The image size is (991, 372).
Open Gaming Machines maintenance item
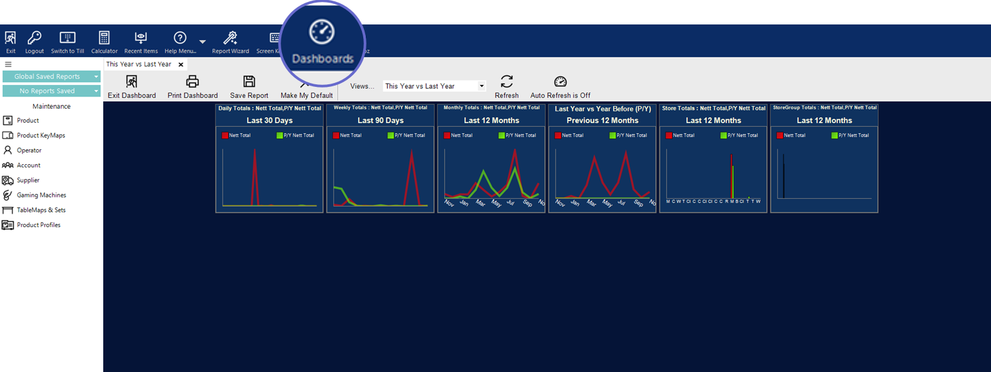pos(41,195)
